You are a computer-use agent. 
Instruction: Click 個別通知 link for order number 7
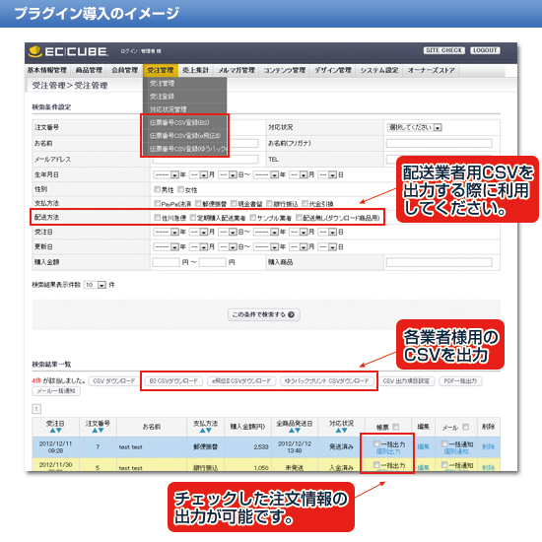click(456, 451)
